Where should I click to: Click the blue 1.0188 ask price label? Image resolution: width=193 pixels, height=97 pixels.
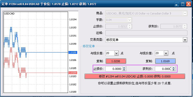(73, 53)
